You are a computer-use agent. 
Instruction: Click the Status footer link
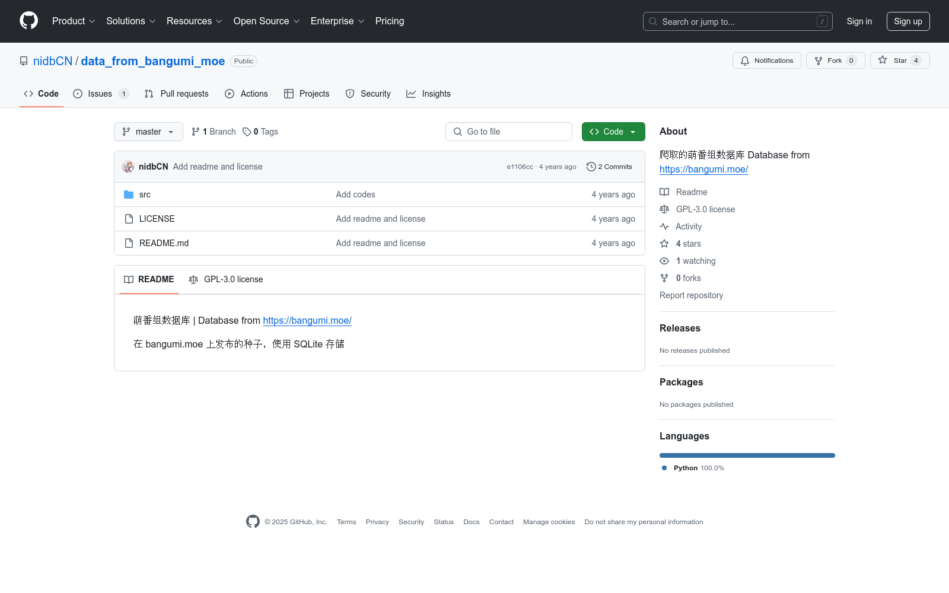point(444,522)
